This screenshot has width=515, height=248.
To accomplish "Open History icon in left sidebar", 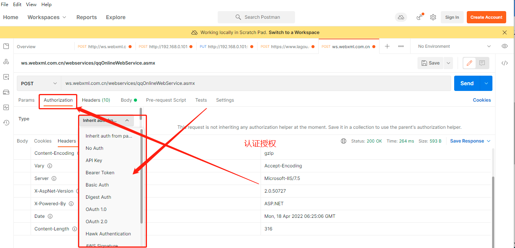I will pyautogui.click(x=6, y=123).
